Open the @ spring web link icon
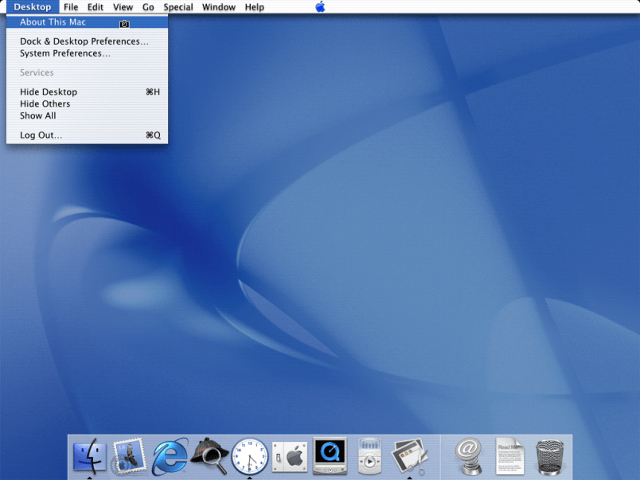 (470, 457)
